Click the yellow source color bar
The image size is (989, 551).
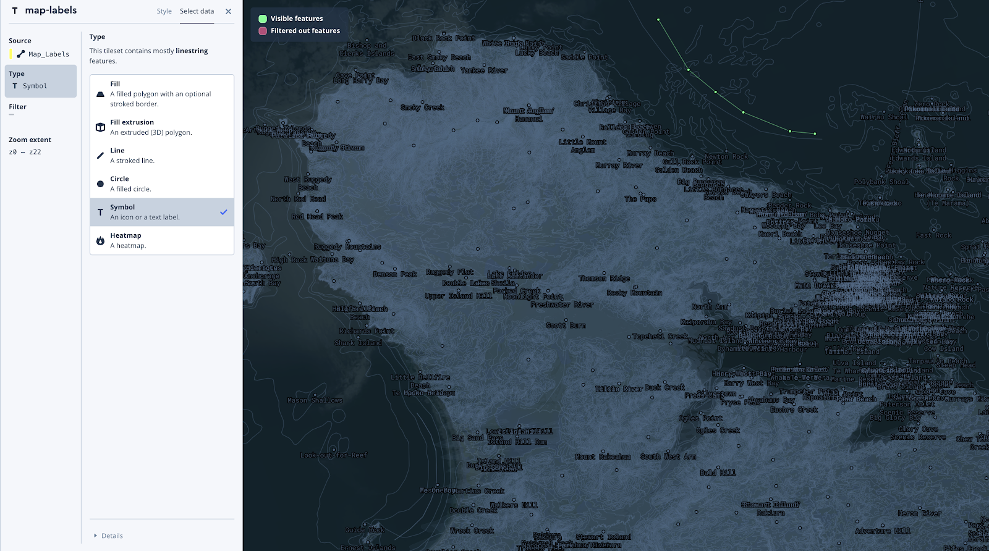tap(11, 54)
